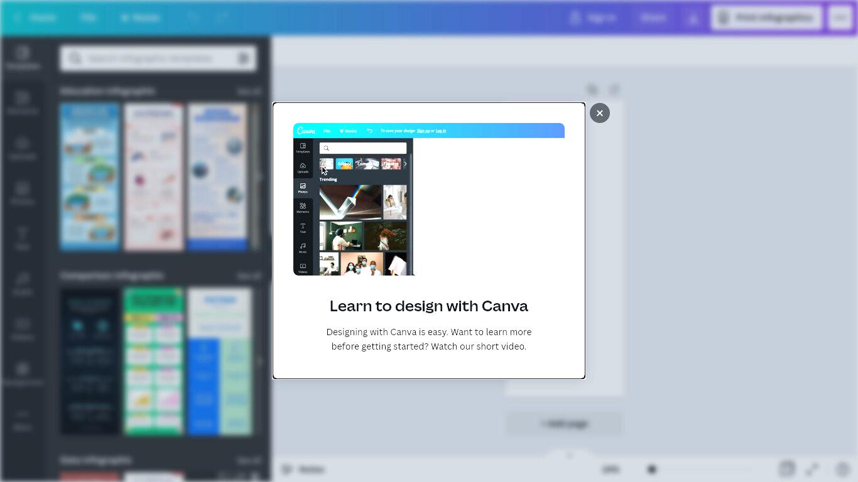Close the Learn to design dialog

[x=600, y=113]
